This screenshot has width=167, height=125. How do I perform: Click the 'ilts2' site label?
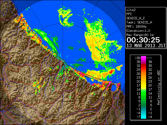pyautogui.click(x=131, y=10)
